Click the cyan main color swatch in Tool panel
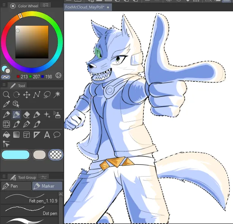 [x=16, y=155]
